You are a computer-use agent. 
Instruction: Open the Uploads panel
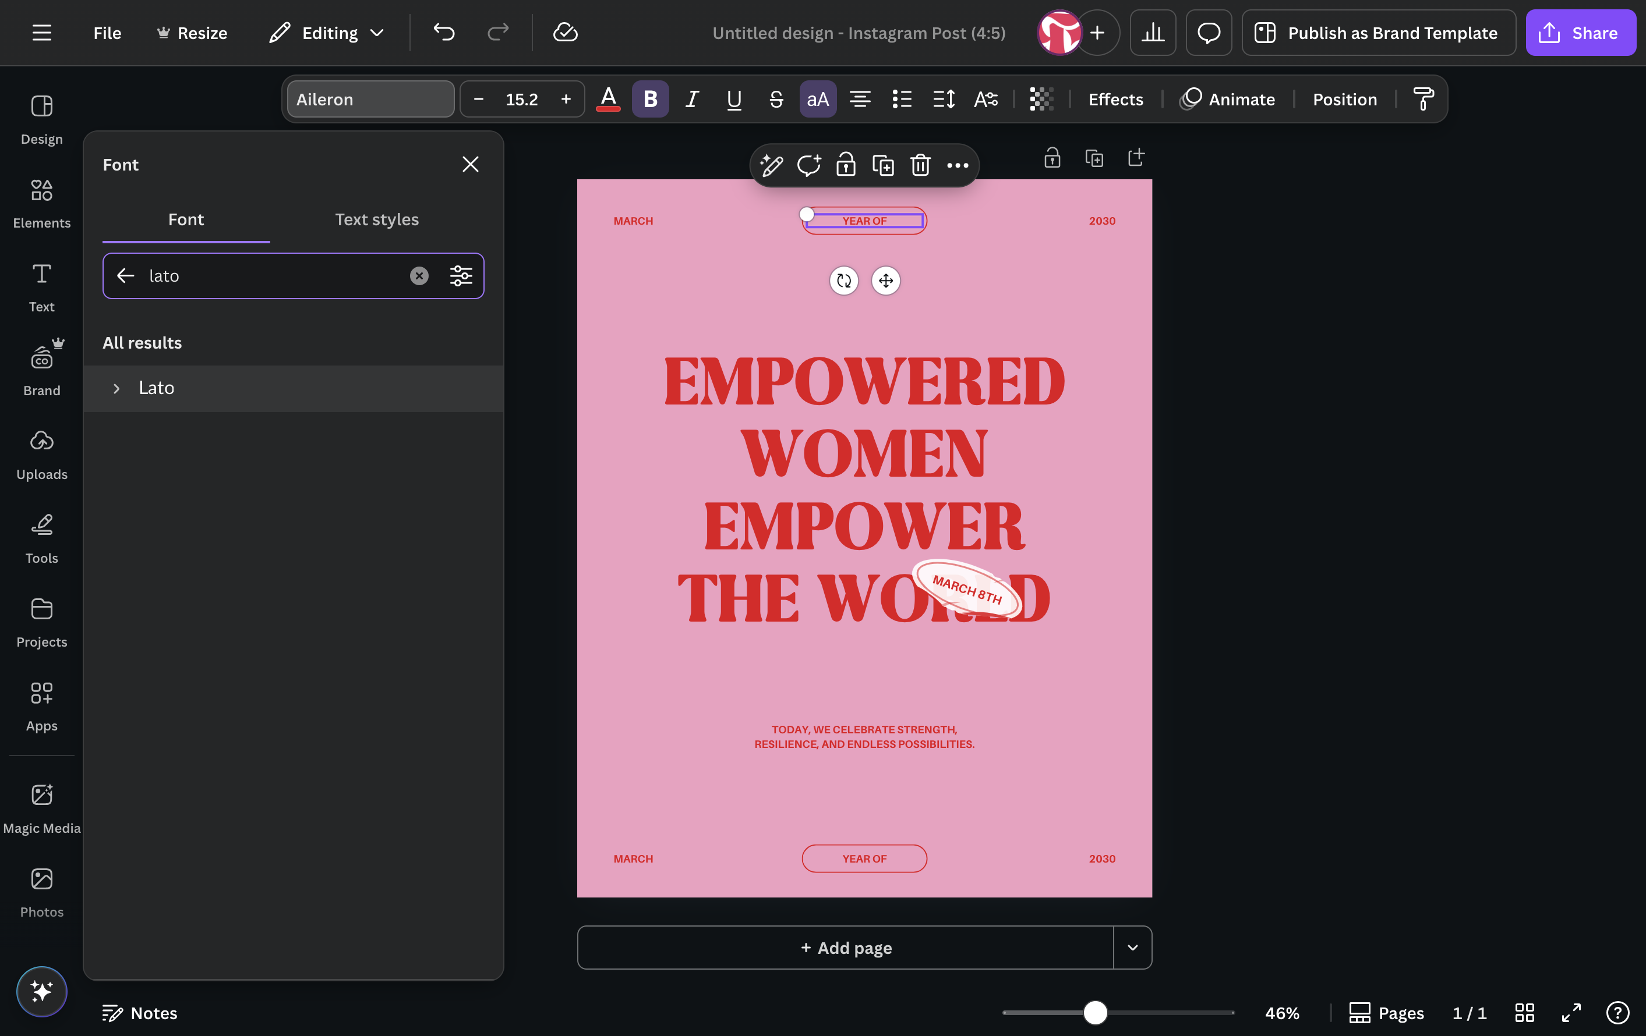(42, 455)
